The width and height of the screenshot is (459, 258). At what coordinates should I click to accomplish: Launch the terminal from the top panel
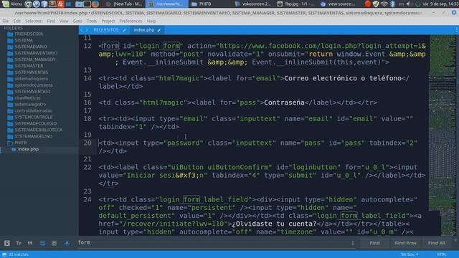87,4
